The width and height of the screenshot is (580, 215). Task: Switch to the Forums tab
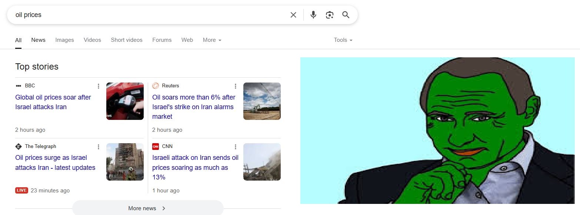pos(162,40)
